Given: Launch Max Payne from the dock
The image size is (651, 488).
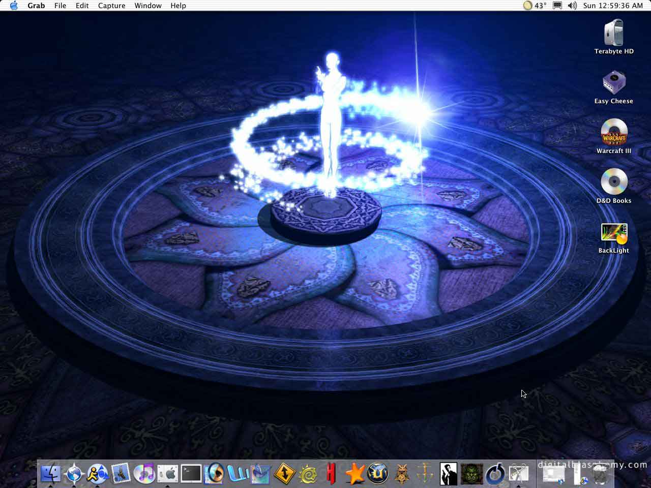Looking at the screenshot, I should (448, 474).
